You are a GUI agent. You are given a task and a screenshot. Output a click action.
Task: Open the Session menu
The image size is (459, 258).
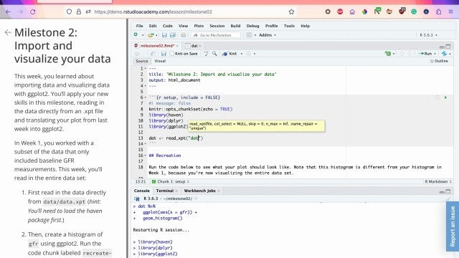(x=217, y=26)
